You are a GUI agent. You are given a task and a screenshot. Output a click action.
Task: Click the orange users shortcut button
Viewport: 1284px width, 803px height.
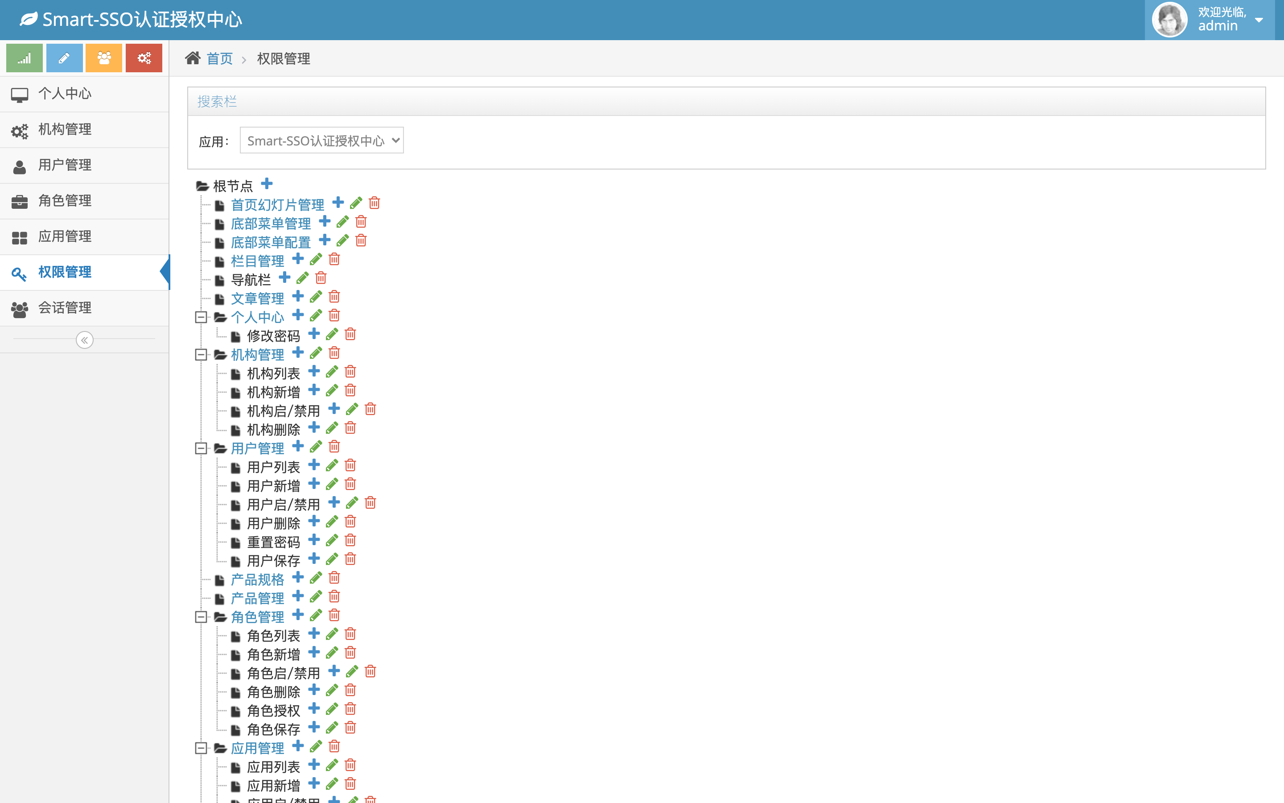point(104,58)
